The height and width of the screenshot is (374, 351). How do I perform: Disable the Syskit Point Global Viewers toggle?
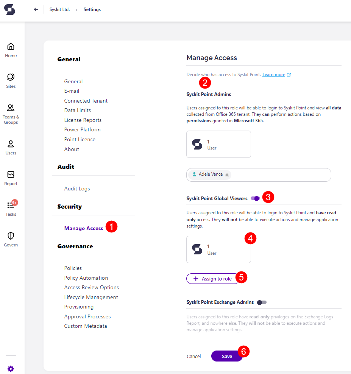click(x=255, y=198)
